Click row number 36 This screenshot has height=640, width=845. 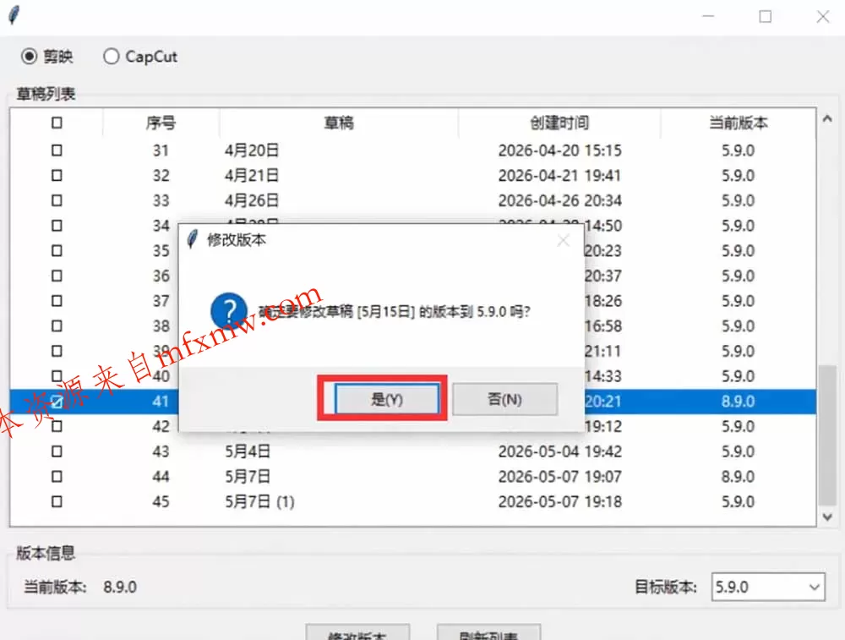(x=161, y=276)
